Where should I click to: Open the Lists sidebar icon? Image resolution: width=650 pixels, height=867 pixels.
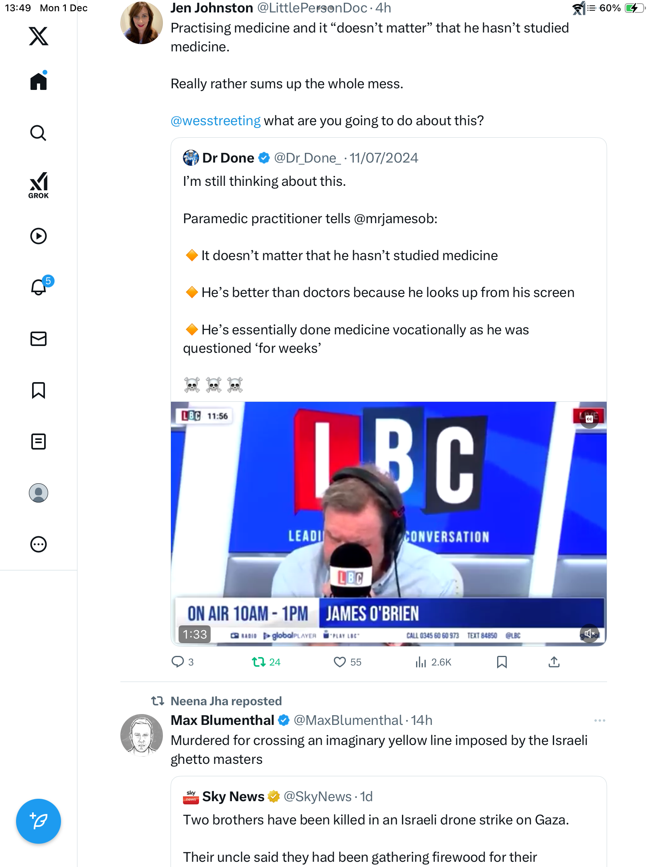pyautogui.click(x=39, y=442)
